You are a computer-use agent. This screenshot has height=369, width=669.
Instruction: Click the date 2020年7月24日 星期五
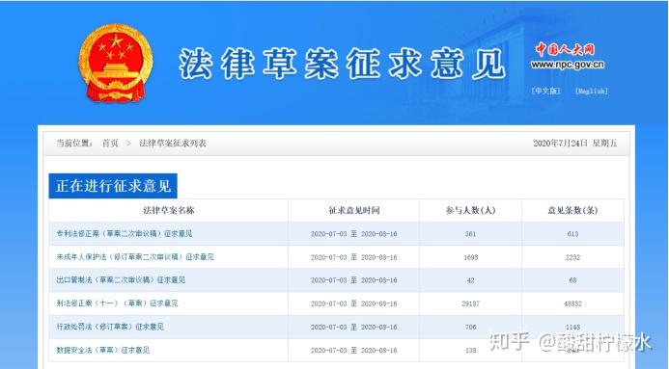[x=575, y=144]
